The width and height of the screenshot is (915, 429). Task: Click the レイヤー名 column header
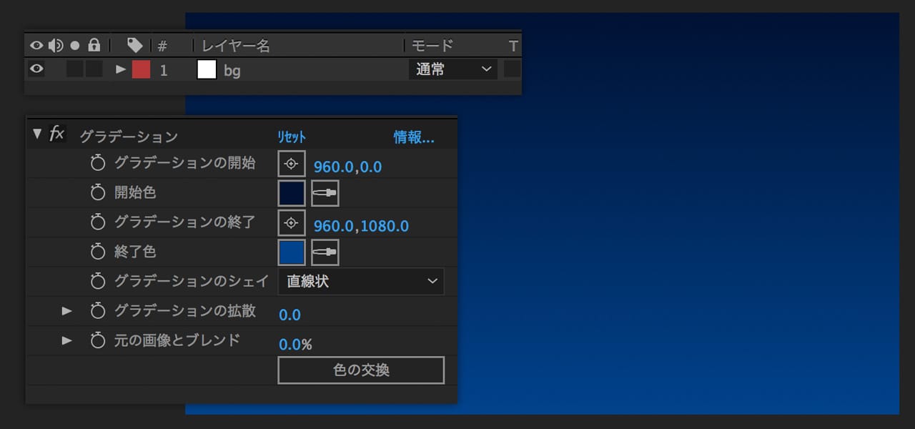pyautogui.click(x=236, y=46)
